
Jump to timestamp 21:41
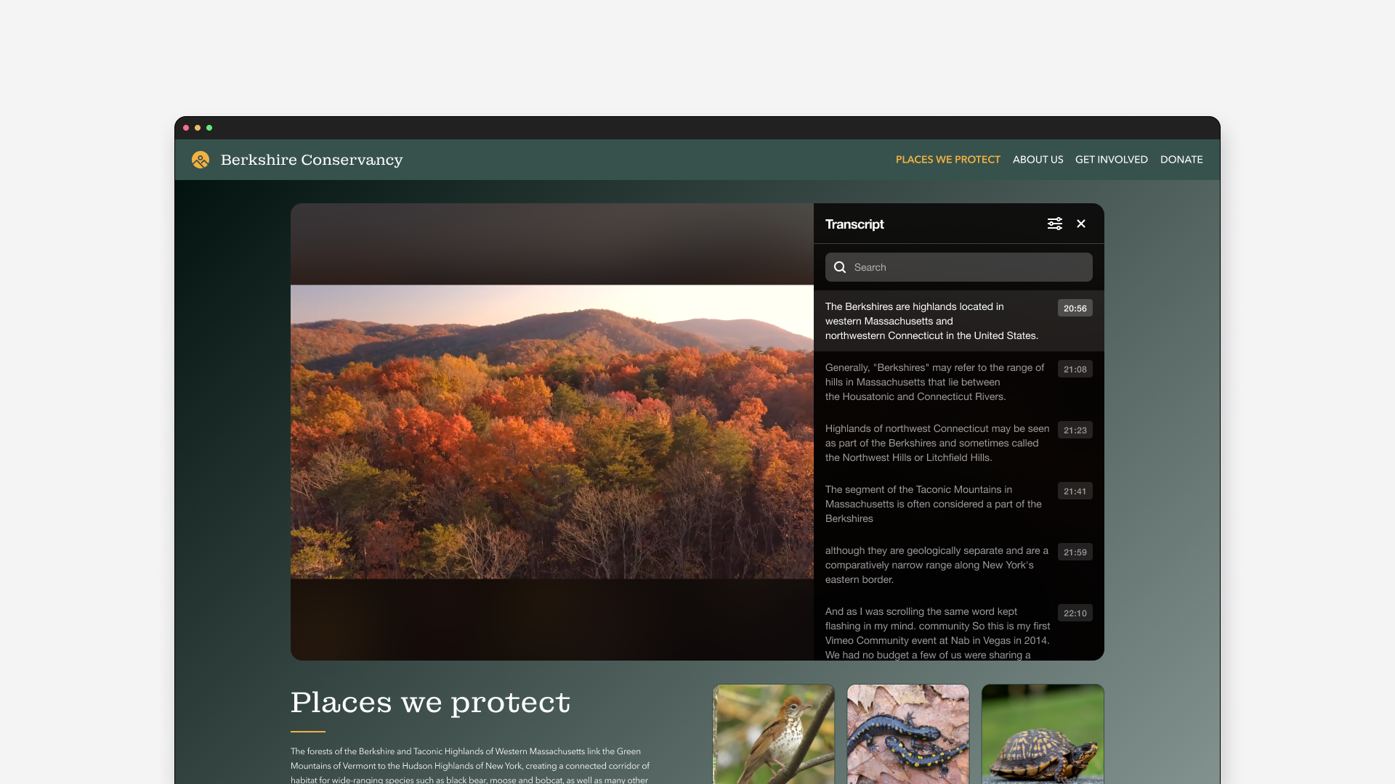tap(1075, 491)
